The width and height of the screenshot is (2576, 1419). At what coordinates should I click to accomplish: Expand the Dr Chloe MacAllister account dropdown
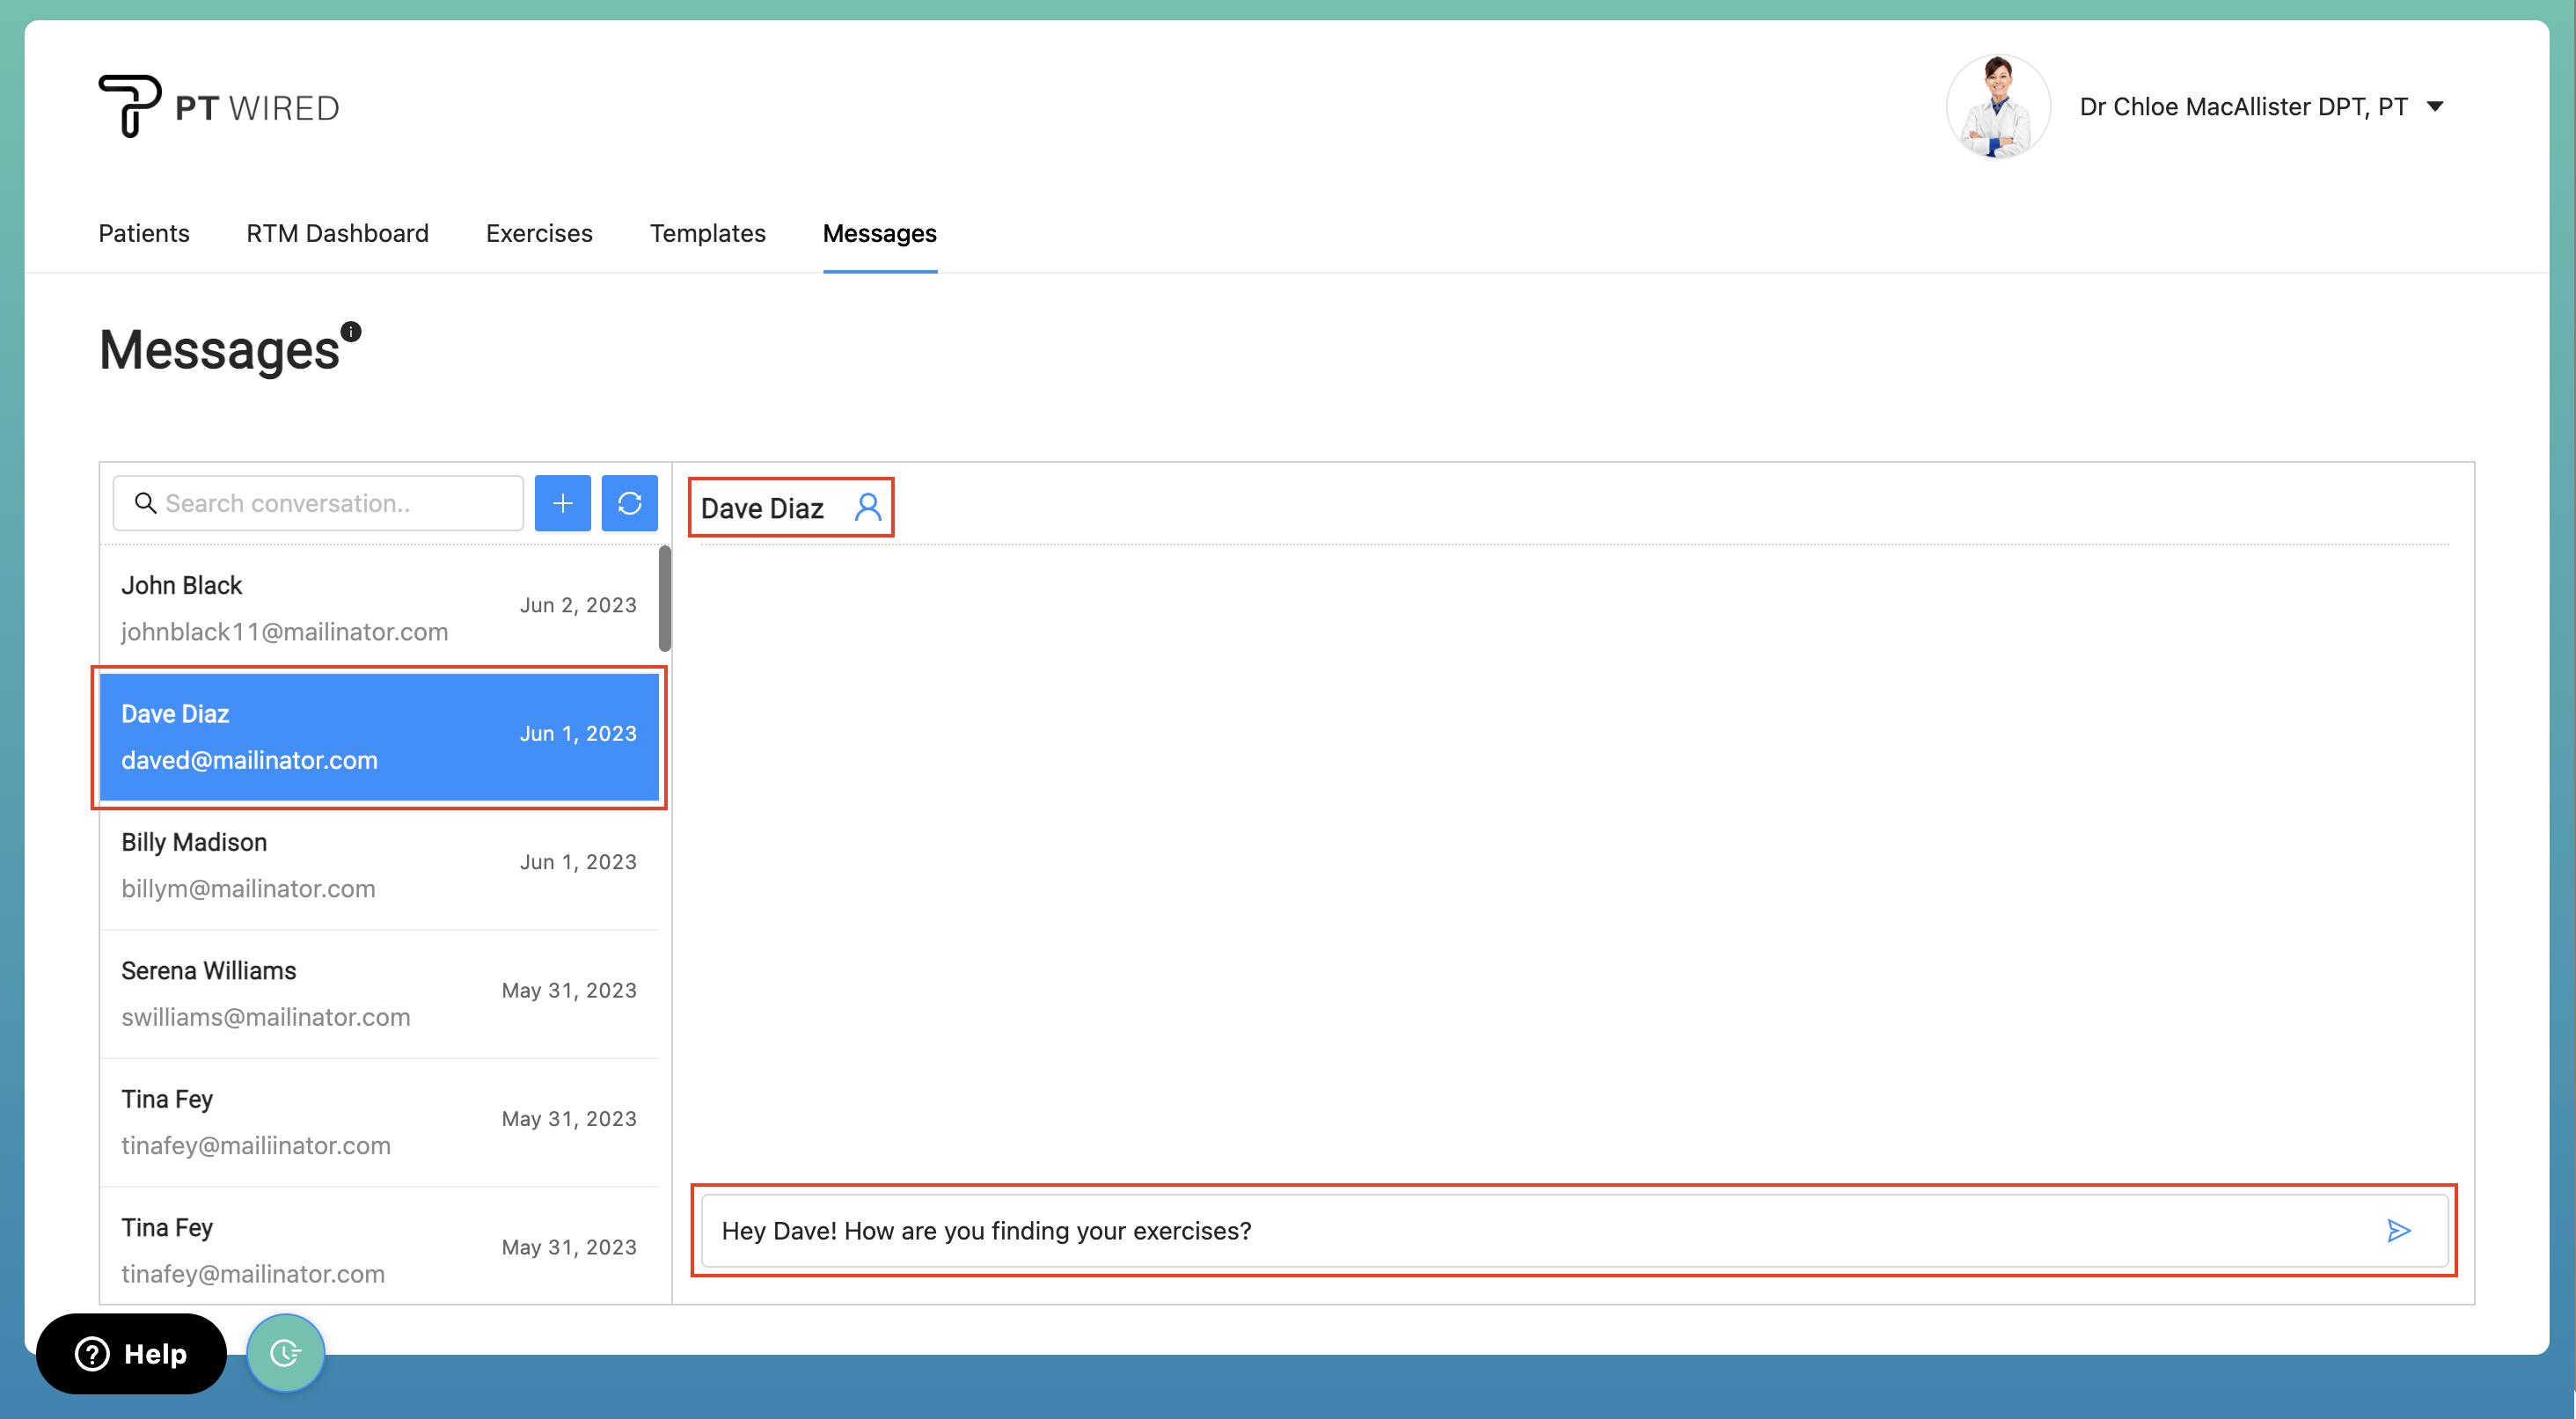[2437, 106]
